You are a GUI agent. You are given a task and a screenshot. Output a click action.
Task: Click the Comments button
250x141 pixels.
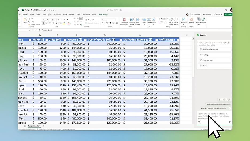tap(196, 14)
